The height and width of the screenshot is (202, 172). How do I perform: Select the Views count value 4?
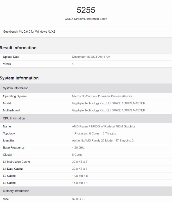(x=73, y=64)
